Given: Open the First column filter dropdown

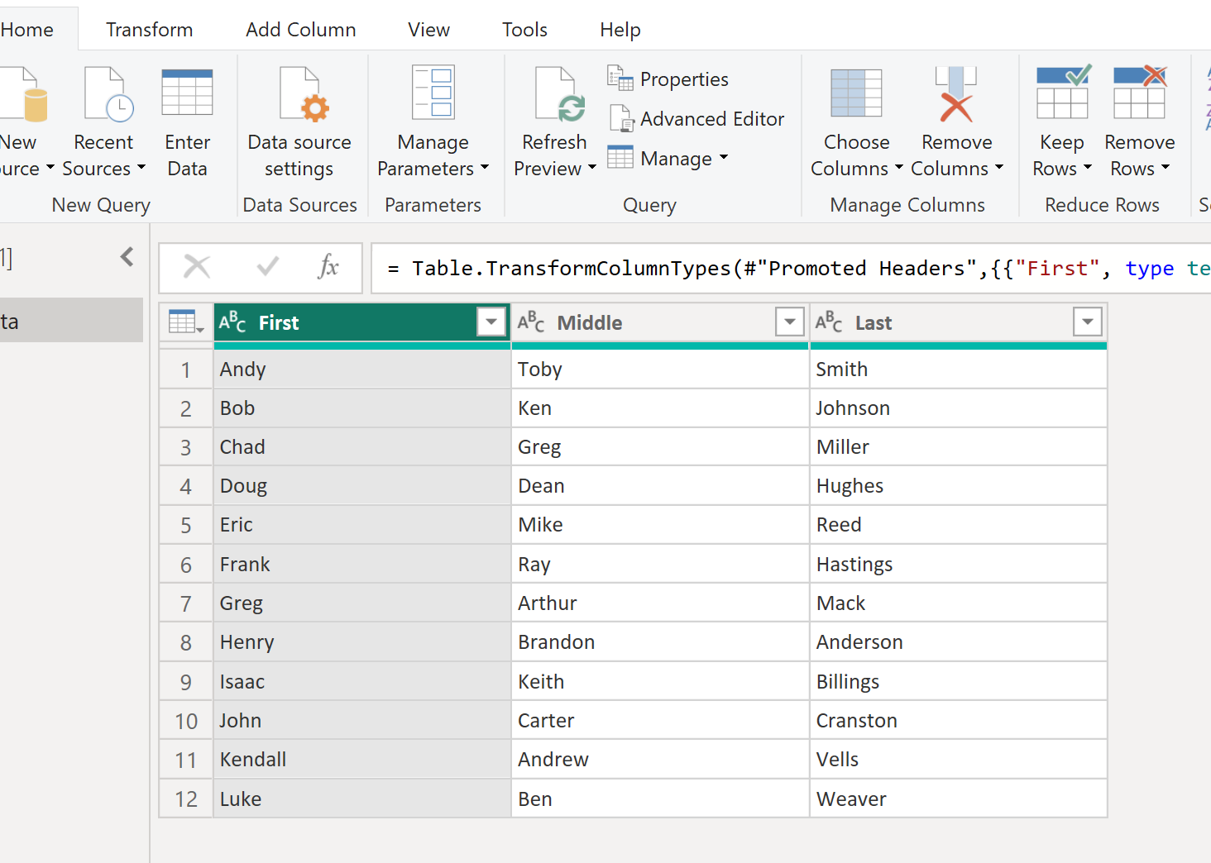Looking at the screenshot, I should pos(491,322).
